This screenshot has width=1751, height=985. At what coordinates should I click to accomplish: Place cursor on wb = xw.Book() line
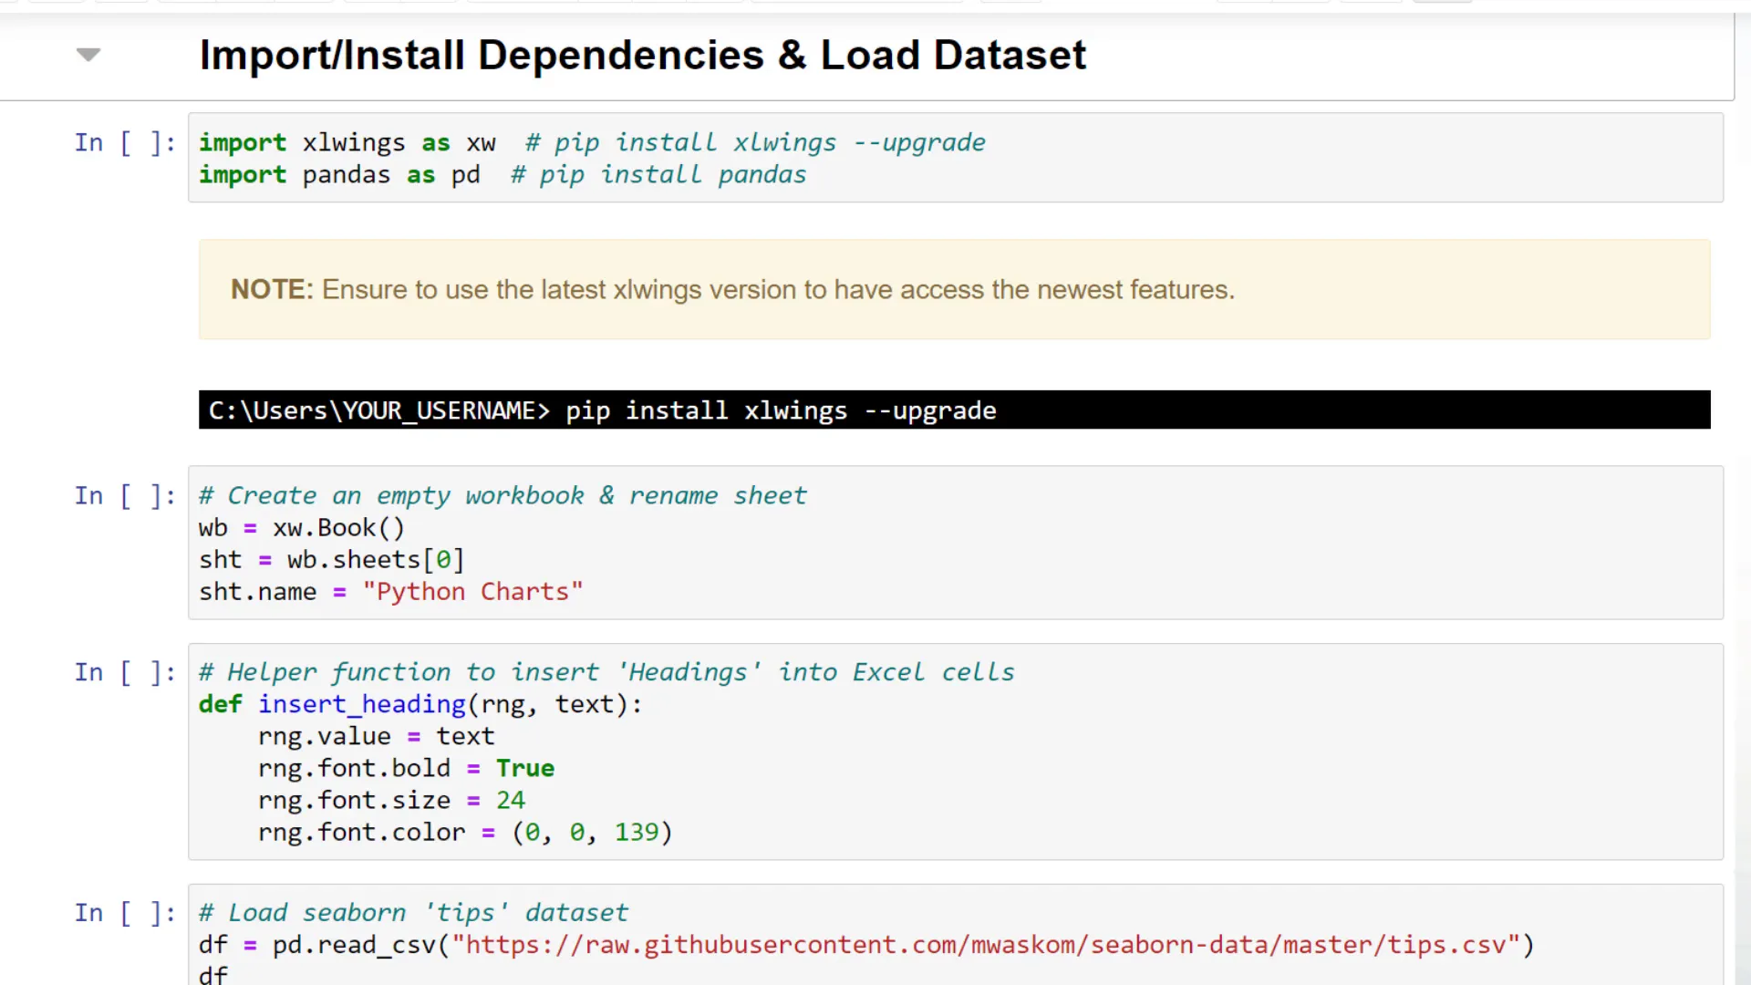[x=301, y=528]
